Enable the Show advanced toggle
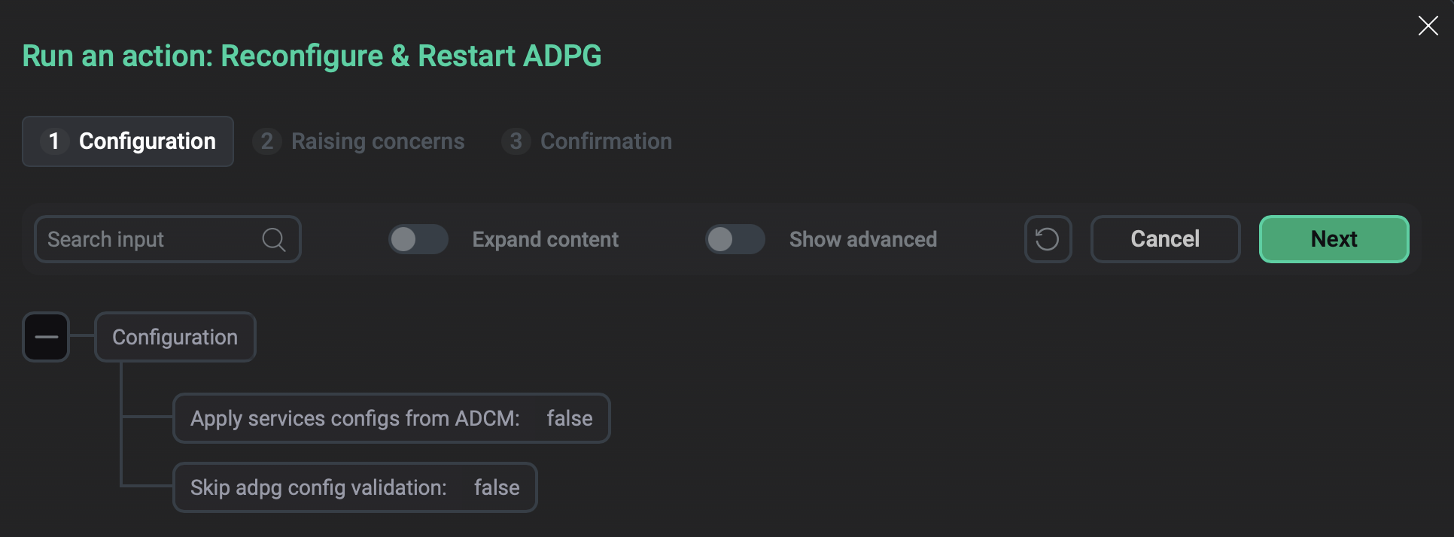1454x537 pixels. click(735, 239)
